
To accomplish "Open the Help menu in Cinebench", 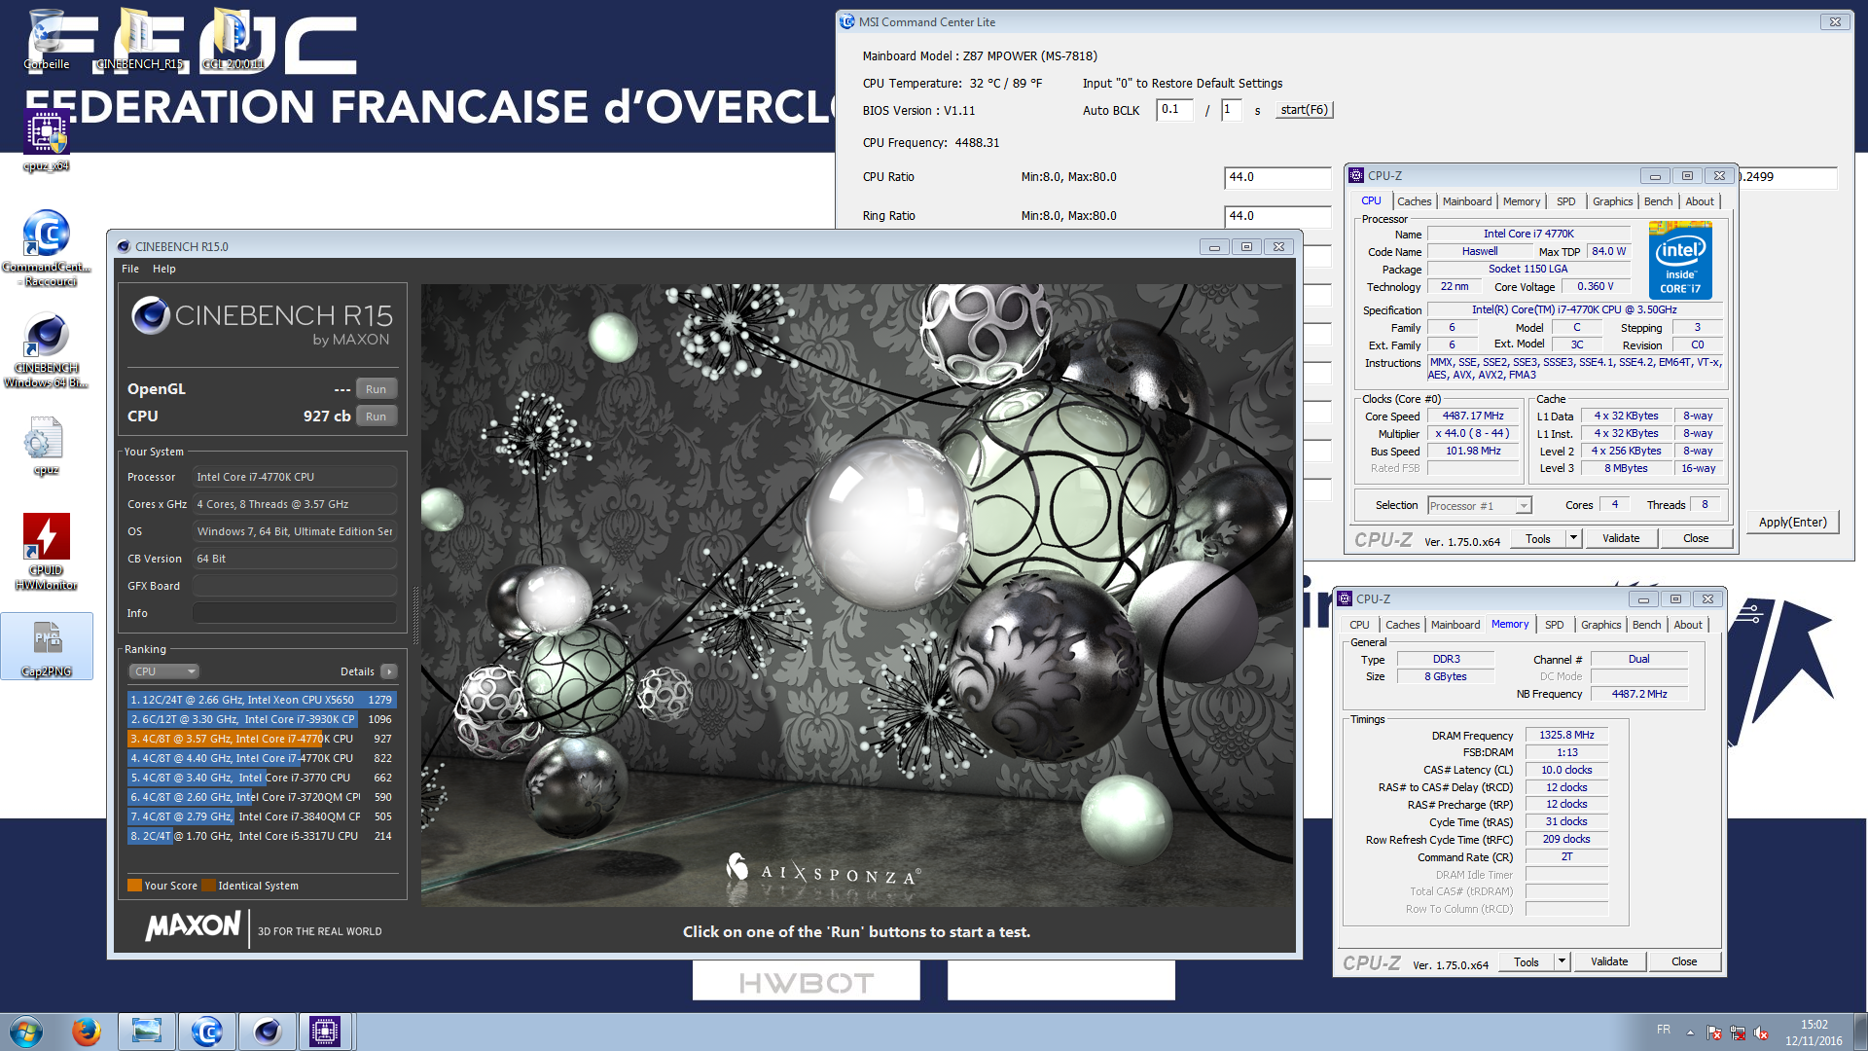I will click(x=164, y=269).
